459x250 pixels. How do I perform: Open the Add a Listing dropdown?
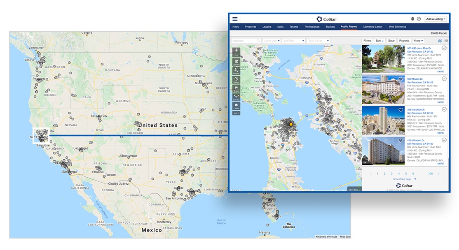(436, 19)
